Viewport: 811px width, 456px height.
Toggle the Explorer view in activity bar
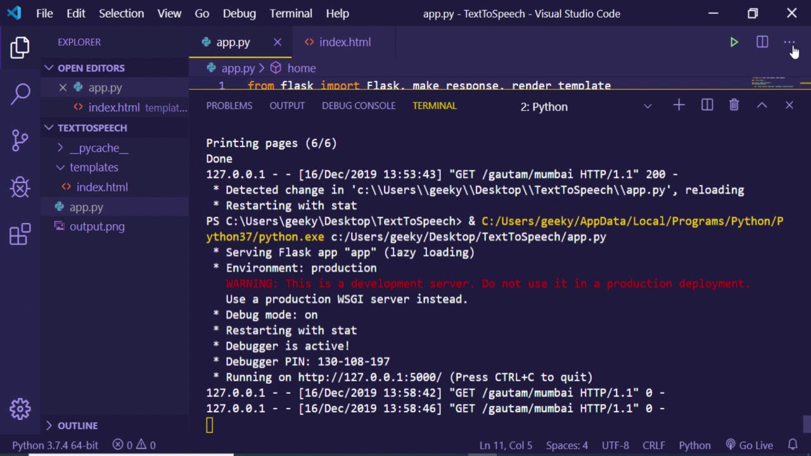(20, 47)
